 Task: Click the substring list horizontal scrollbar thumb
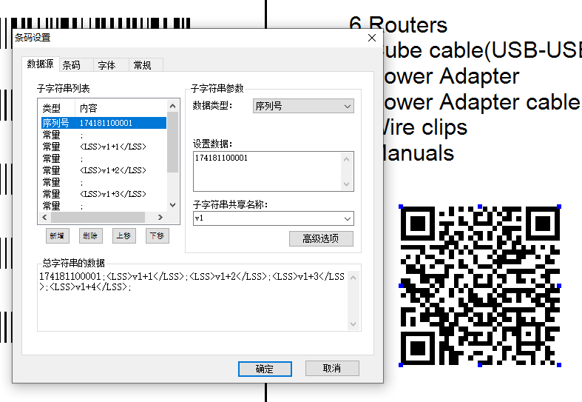click(98, 218)
